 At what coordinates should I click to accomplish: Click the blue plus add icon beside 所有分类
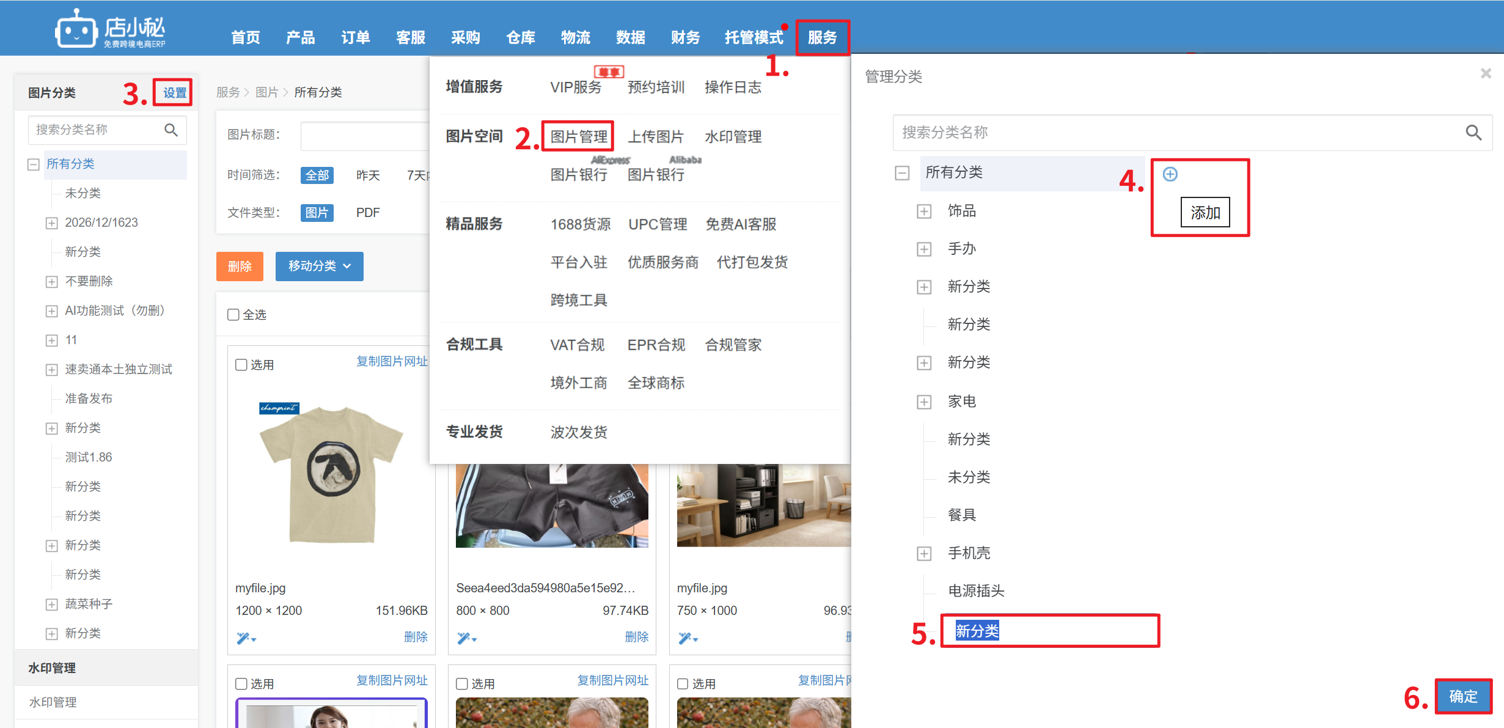coord(1170,174)
